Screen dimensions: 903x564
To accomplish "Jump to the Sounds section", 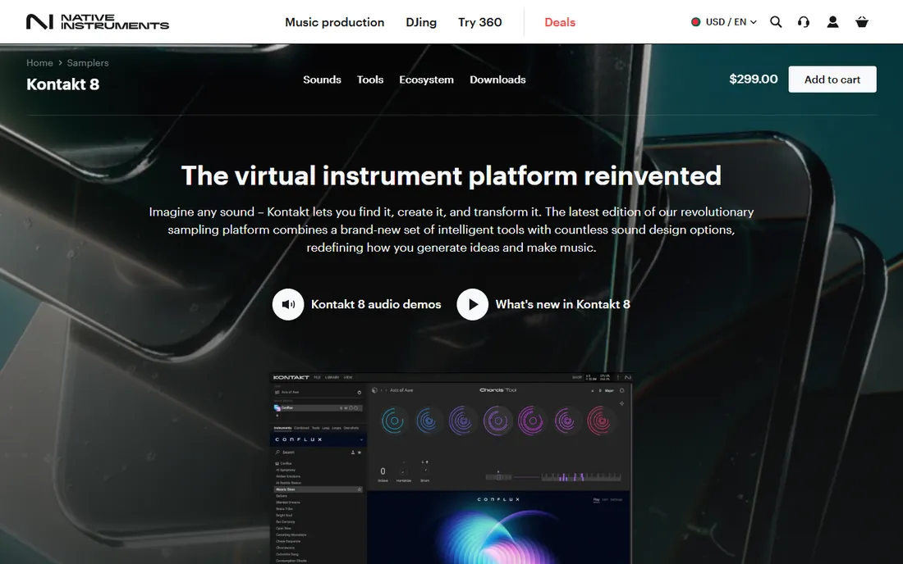I will [x=322, y=80].
